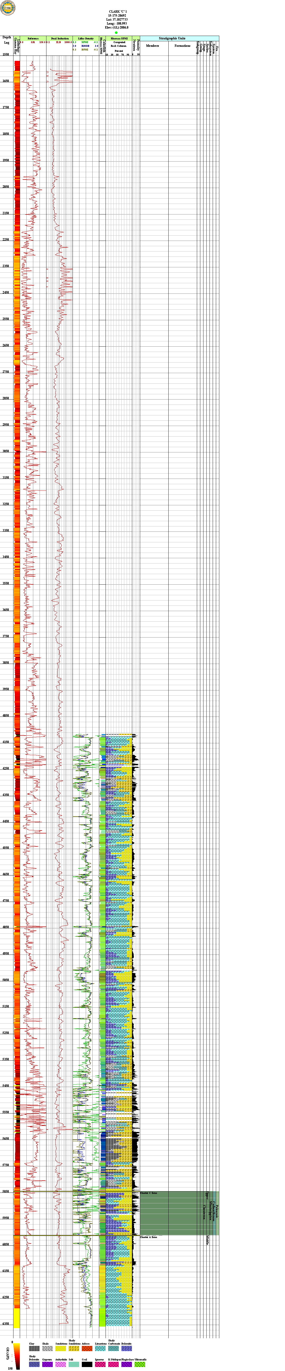285x1371 pixels.
Task: Click the survey seal logo at top left
Action: coord(8,7)
